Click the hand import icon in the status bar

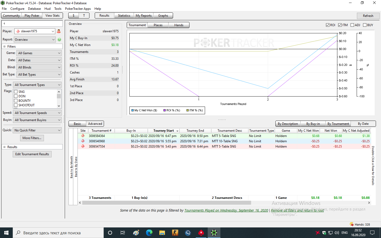click(352, 224)
